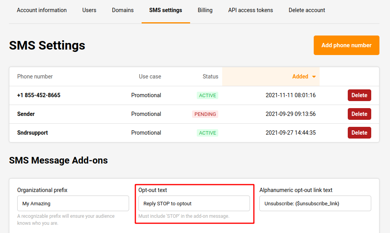Click the ACTIVE status badge for Sndrsupport
The height and width of the screenshot is (233, 390).
point(207,133)
